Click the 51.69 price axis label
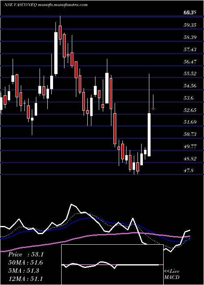Viewport: 204px width, 285px height. coord(190,122)
